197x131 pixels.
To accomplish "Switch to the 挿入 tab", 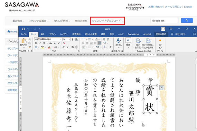I will pos(43,34).
